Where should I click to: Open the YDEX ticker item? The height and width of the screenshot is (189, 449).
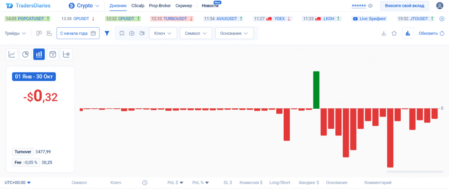click(272, 18)
